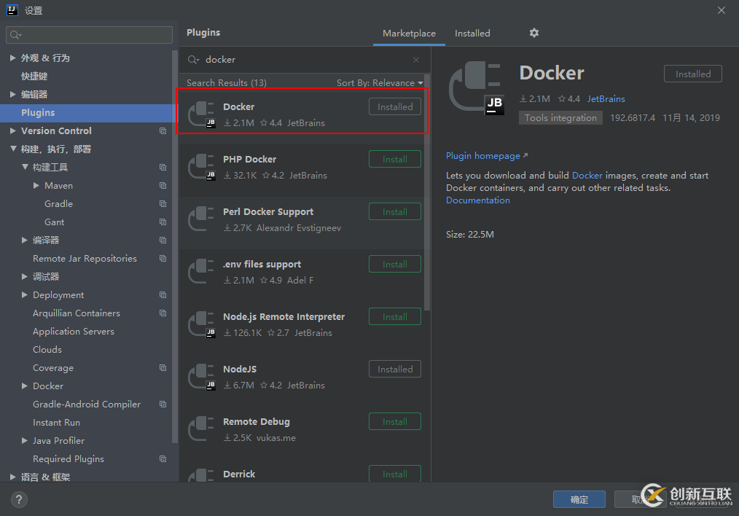The width and height of the screenshot is (739, 516).
Task: Open plugin settings gear icon
Action: click(x=534, y=33)
